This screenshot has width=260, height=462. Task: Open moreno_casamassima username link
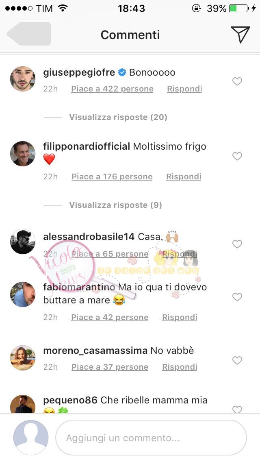coord(95,351)
